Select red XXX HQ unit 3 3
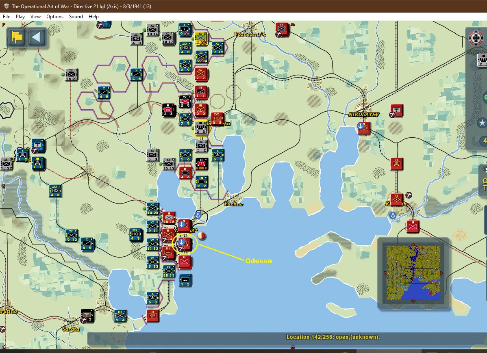Image resolution: width=487 pixels, height=353 pixels. pyautogui.click(x=217, y=119)
